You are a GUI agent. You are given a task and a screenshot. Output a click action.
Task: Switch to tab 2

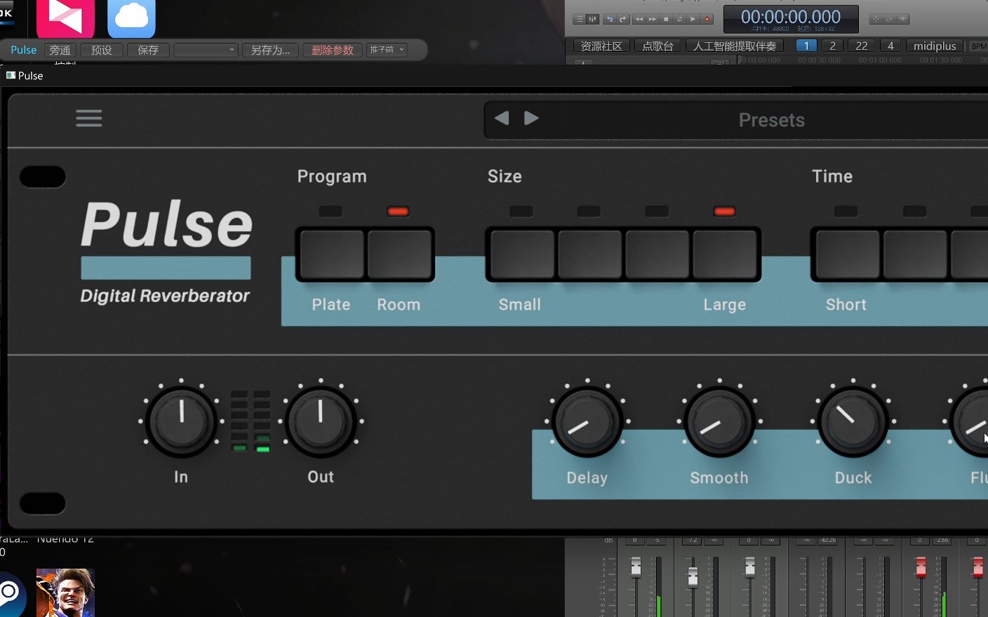(832, 46)
